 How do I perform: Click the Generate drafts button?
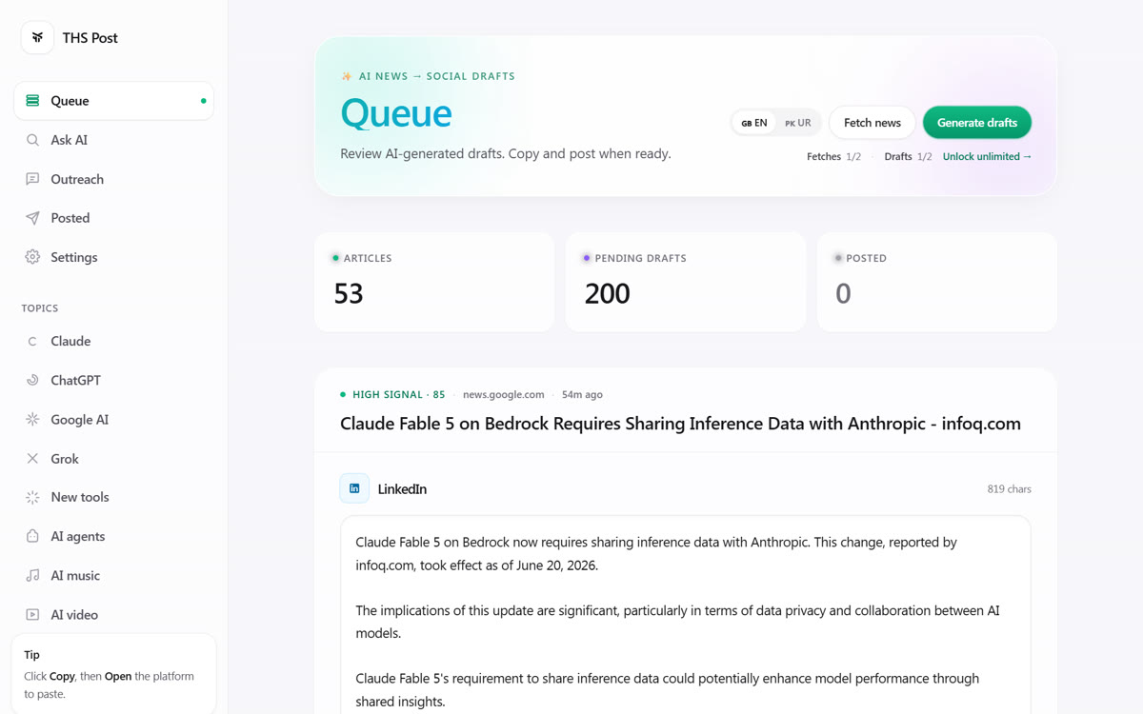977,123
